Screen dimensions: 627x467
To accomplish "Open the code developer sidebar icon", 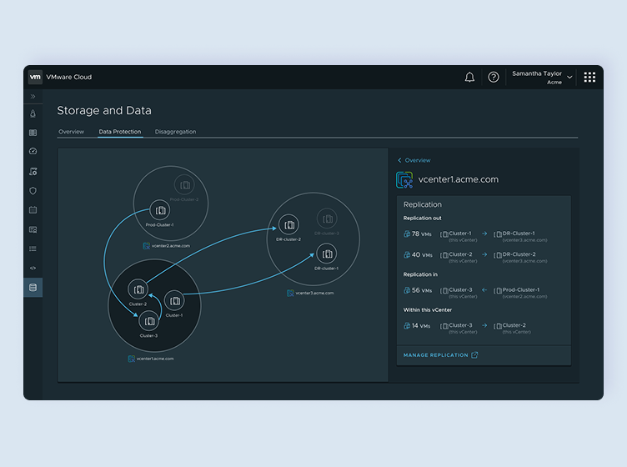I will tap(33, 268).
